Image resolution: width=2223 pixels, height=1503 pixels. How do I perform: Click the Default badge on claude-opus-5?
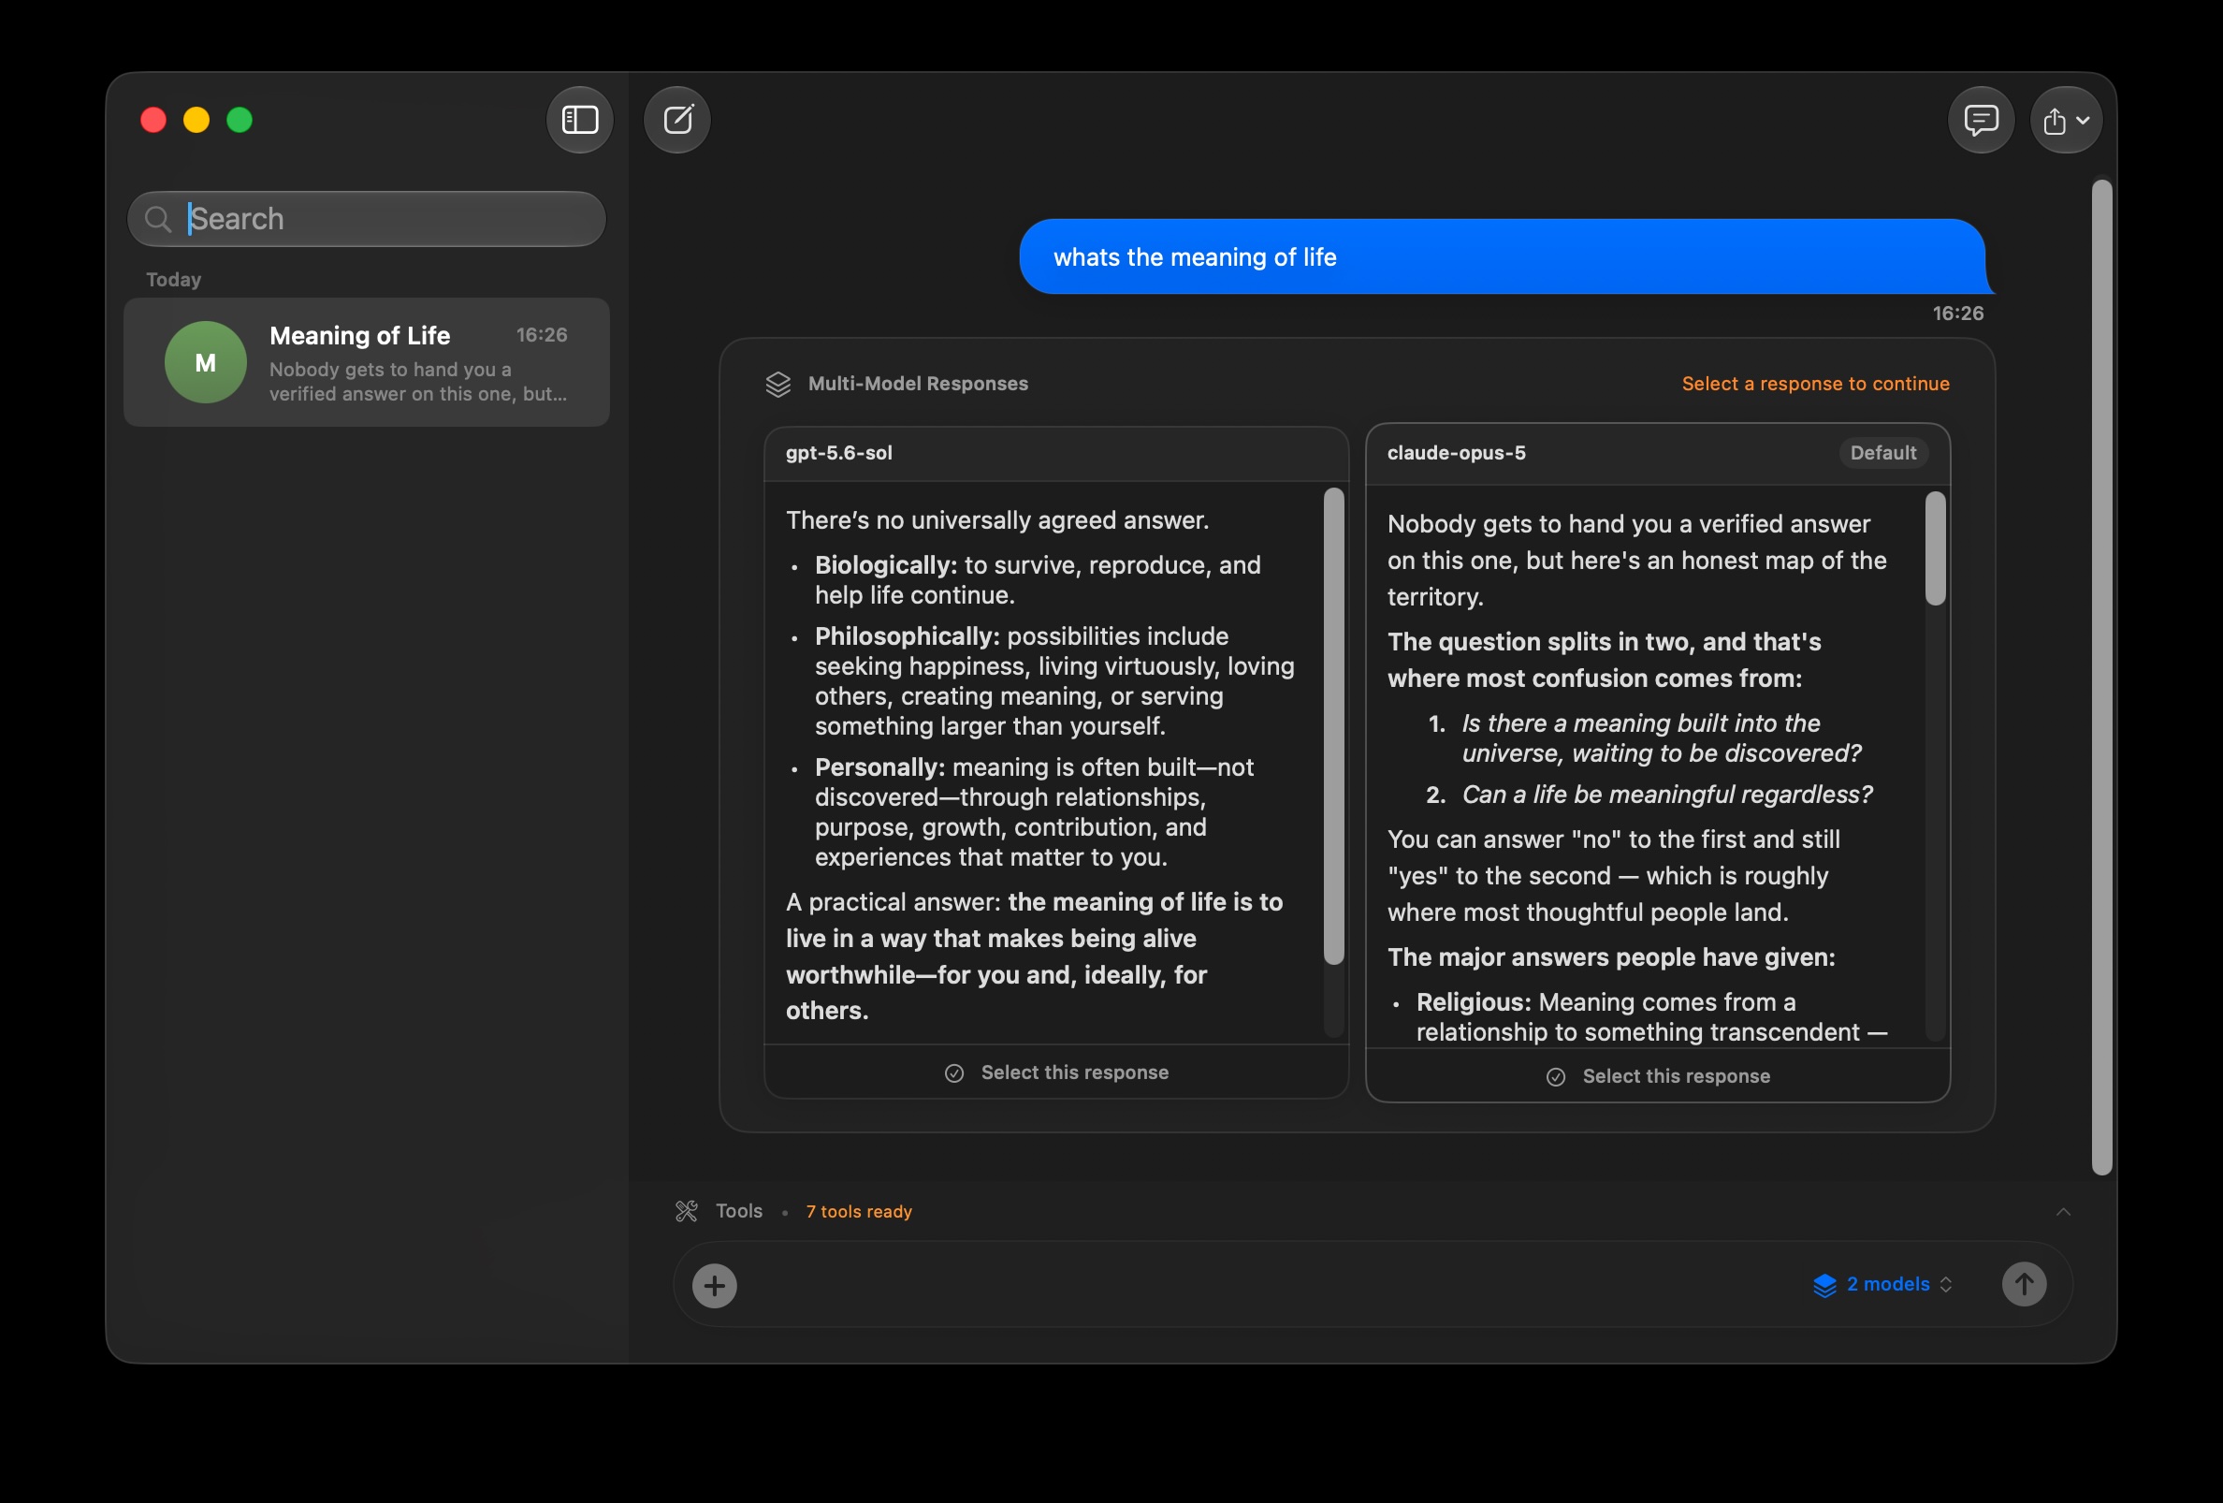(1882, 454)
